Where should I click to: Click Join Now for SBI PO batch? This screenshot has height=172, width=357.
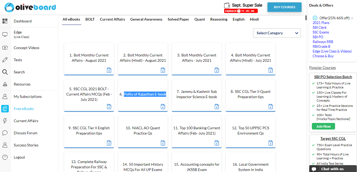point(323,126)
